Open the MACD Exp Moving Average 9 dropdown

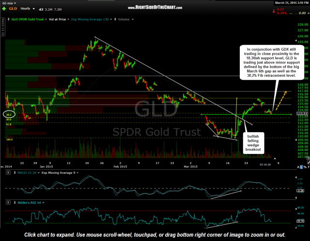pos(77,173)
